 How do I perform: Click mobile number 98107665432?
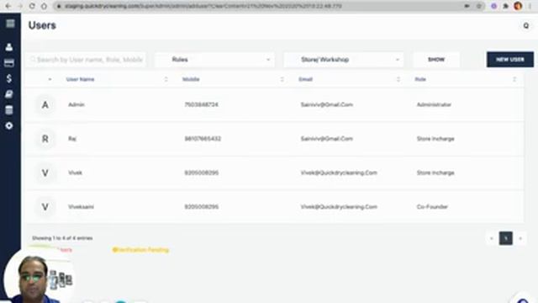(203, 138)
